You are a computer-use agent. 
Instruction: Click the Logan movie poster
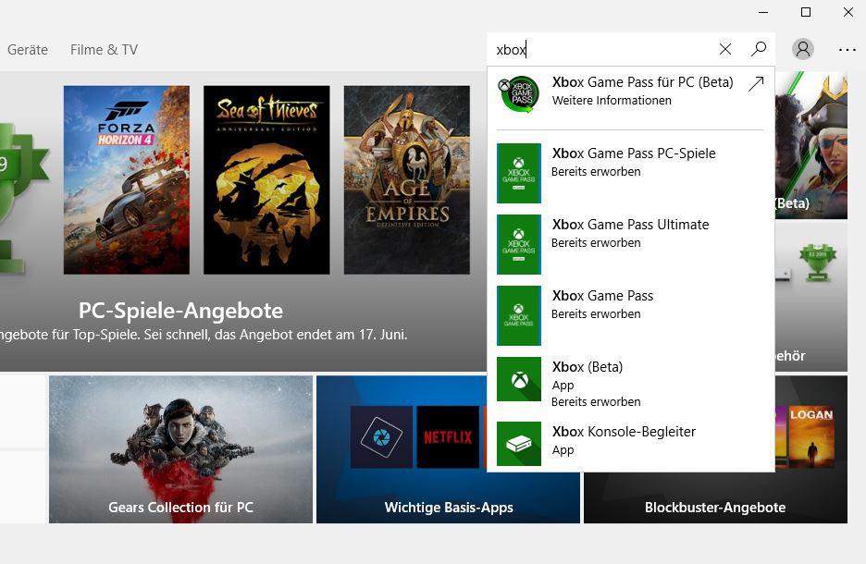[x=811, y=437]
